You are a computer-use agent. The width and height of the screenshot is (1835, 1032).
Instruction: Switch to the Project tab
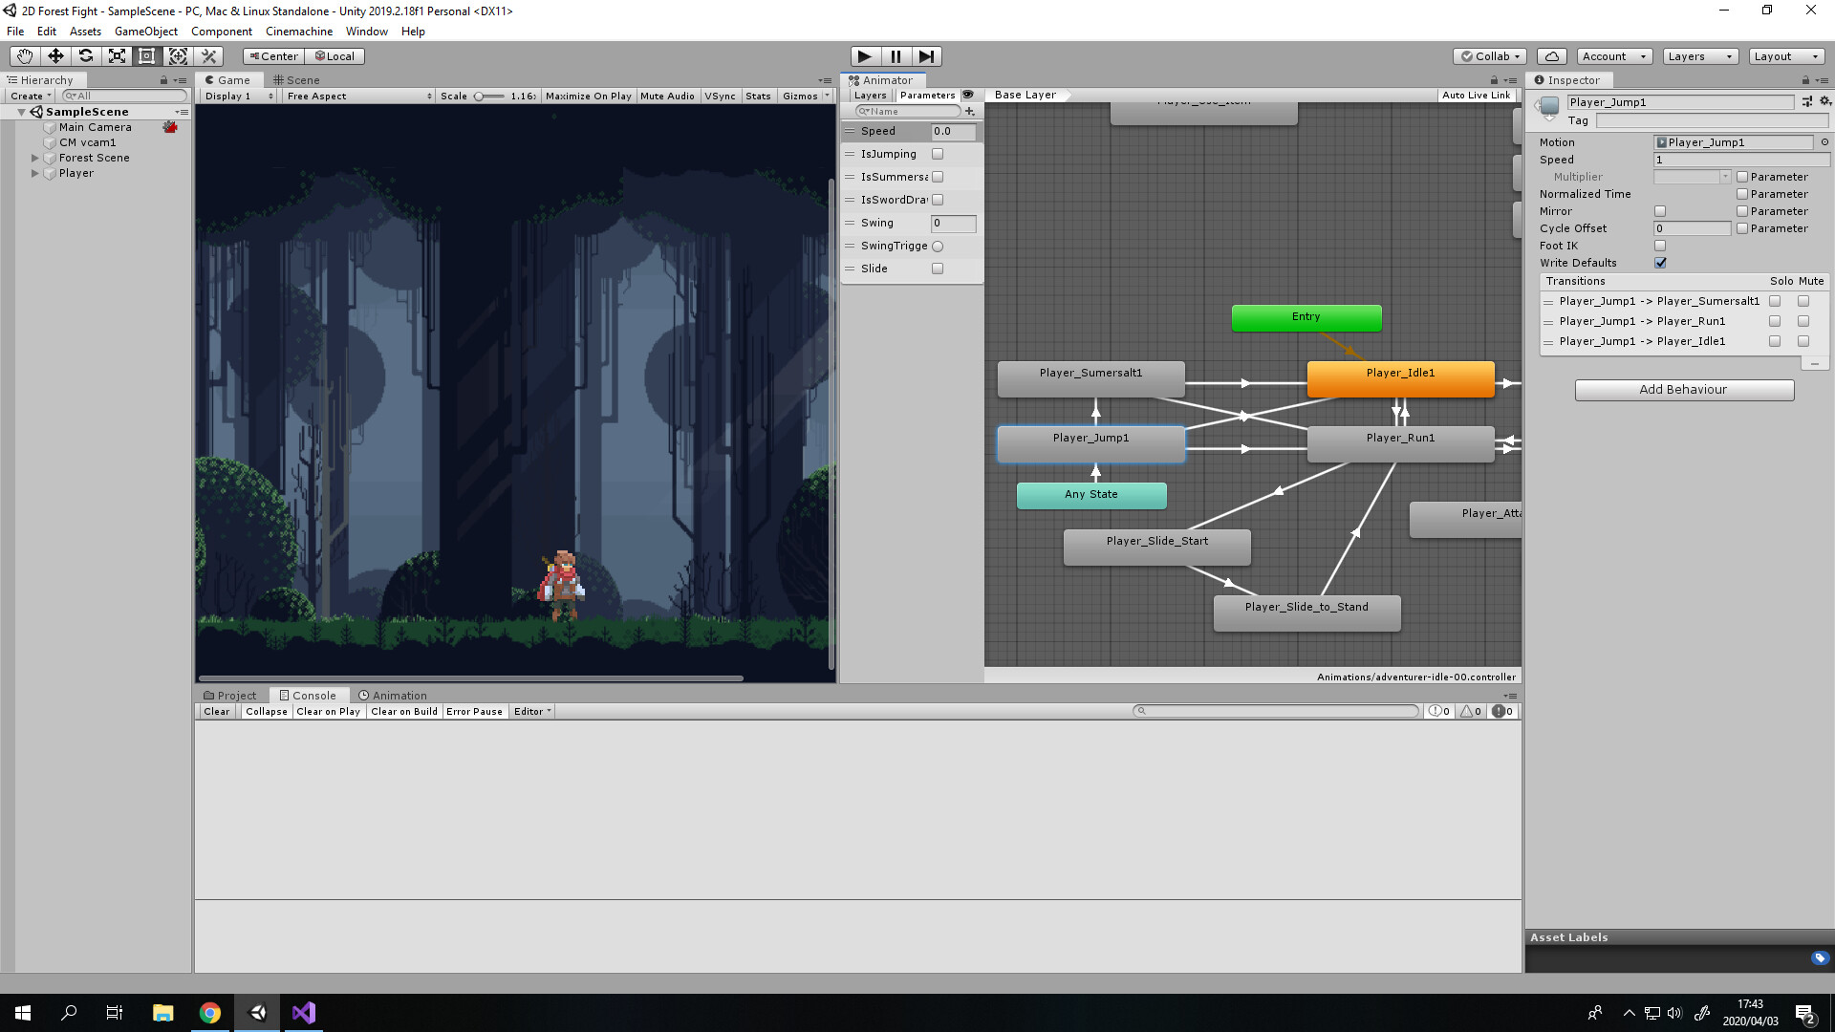coord(230,696)
